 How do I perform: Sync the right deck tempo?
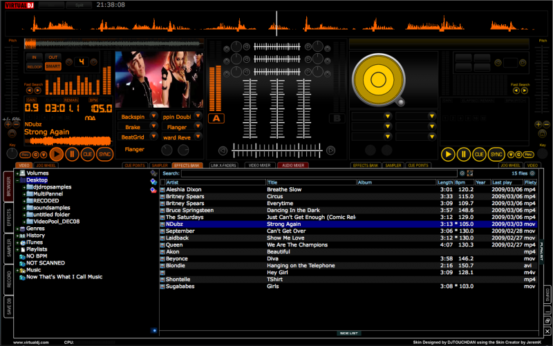tap(496, 154)
